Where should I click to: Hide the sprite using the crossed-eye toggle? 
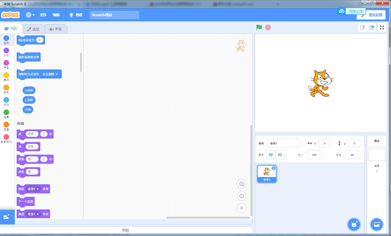pyautogui.click(x=280, y=155)
